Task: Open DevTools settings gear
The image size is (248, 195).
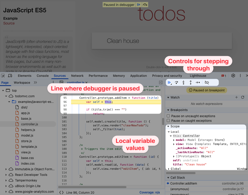Action: (233, 76)
